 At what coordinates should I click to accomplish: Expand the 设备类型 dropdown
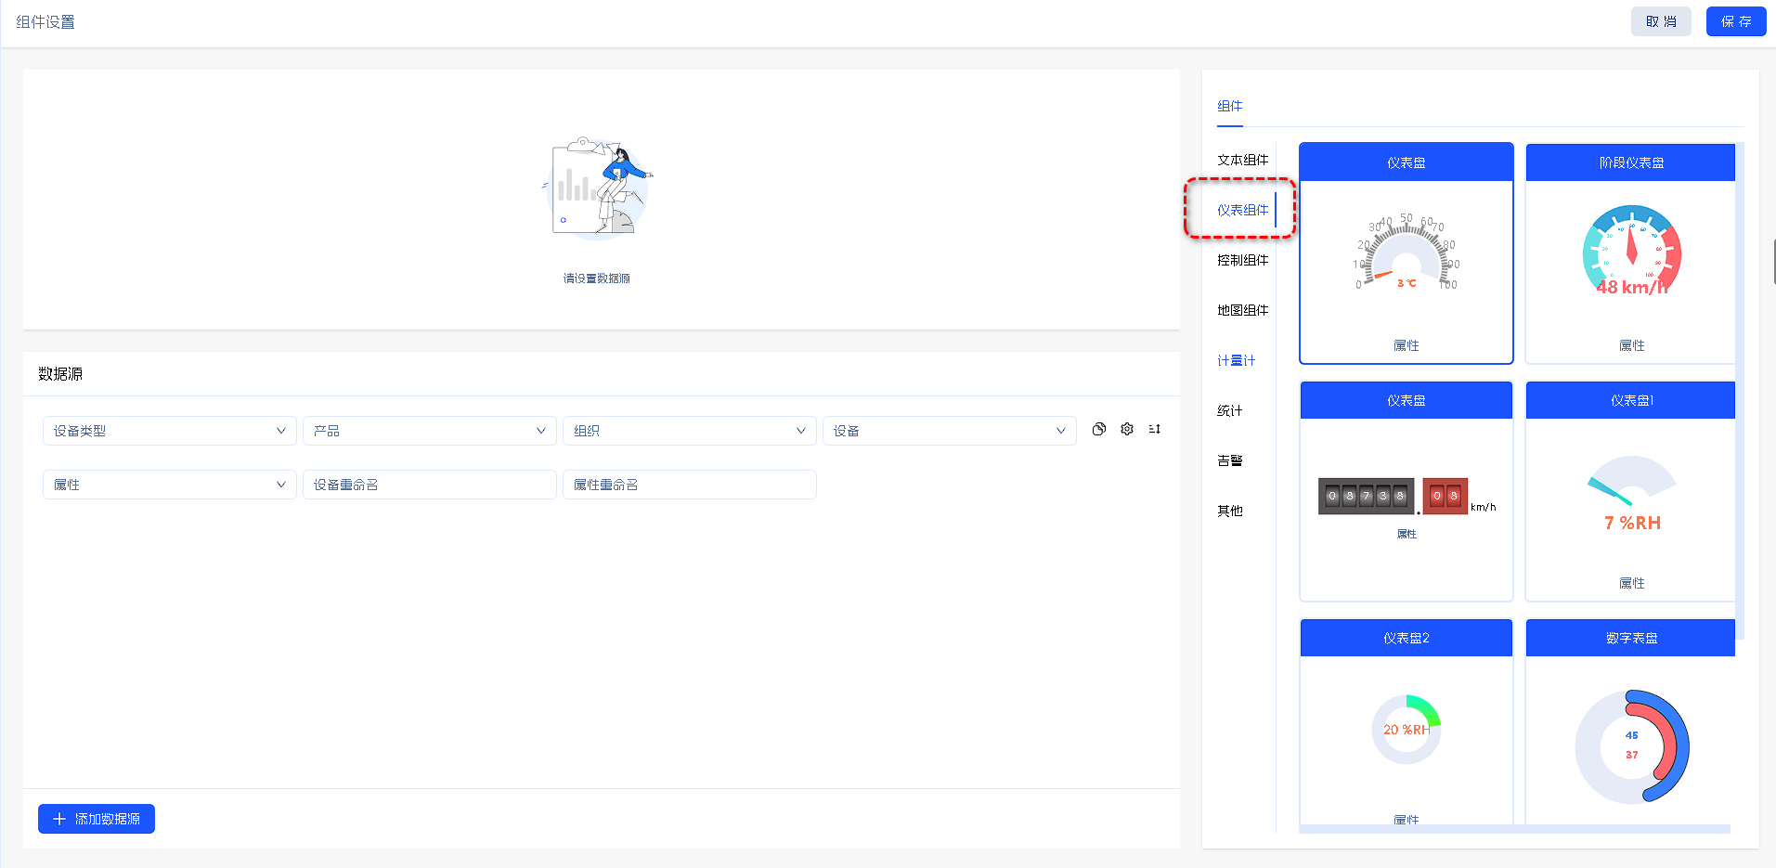pos(169,431)
